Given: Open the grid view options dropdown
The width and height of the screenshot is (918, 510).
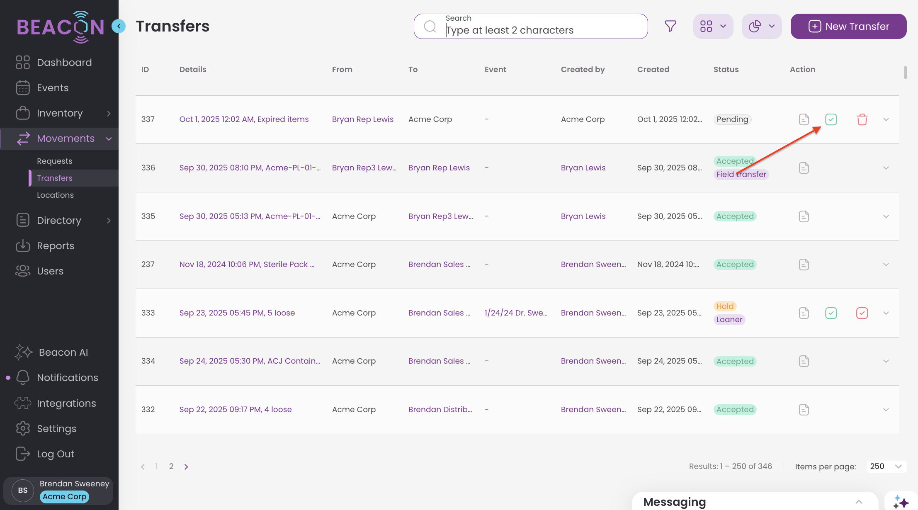Looking at the screenshot, I should pos(713,26).
